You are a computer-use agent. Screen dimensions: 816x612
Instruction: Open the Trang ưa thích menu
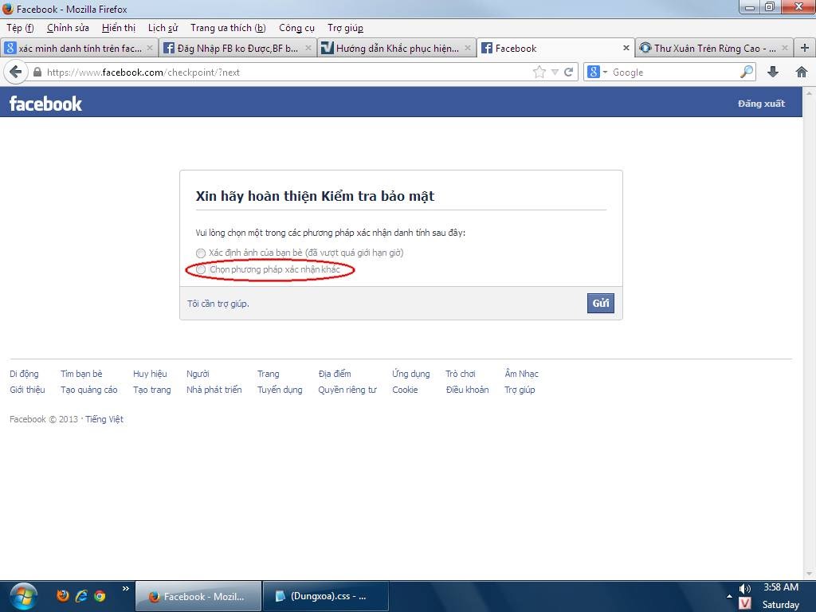pyautogui.click(x=228, y=28)
